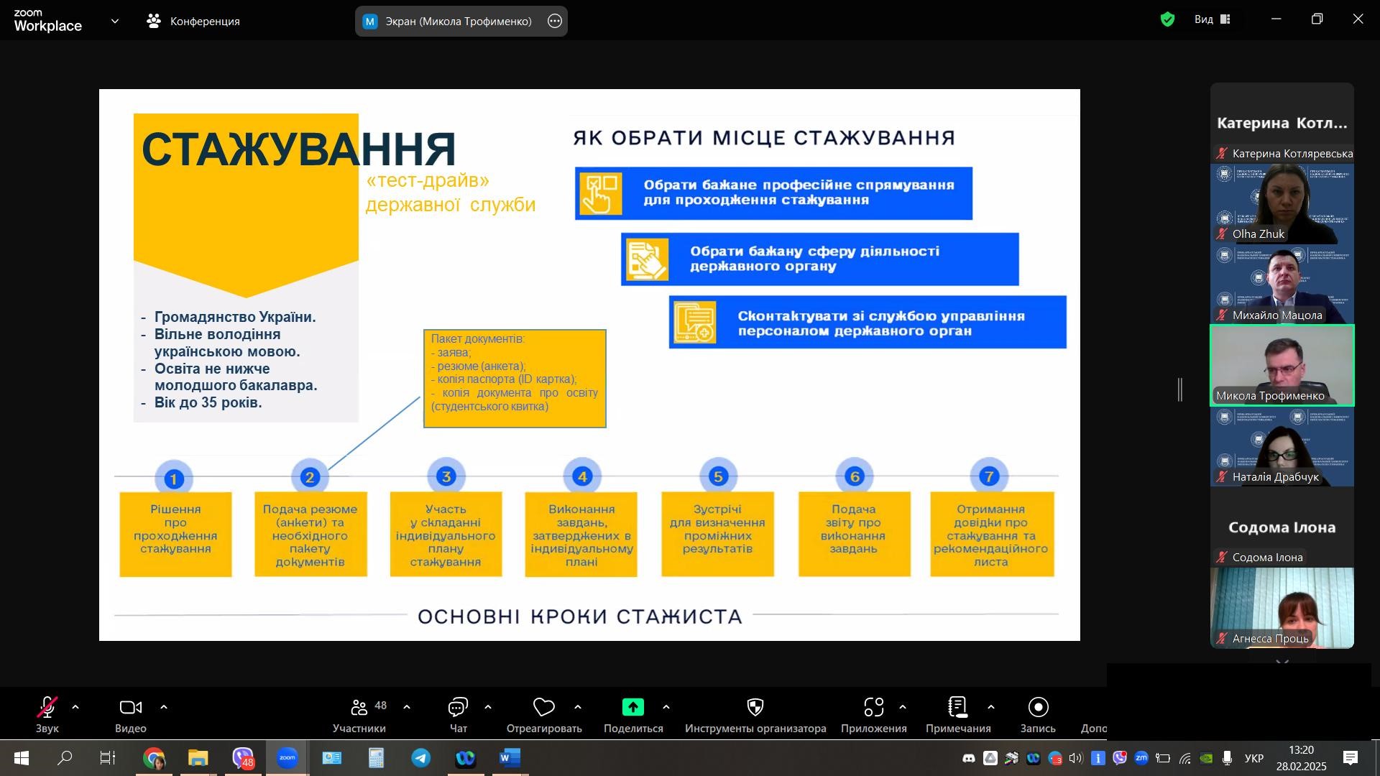This screenshot has width=1380, height=776.
Task: Select Микола Трофименко video thumbnail
Action: coord(1282,365)
